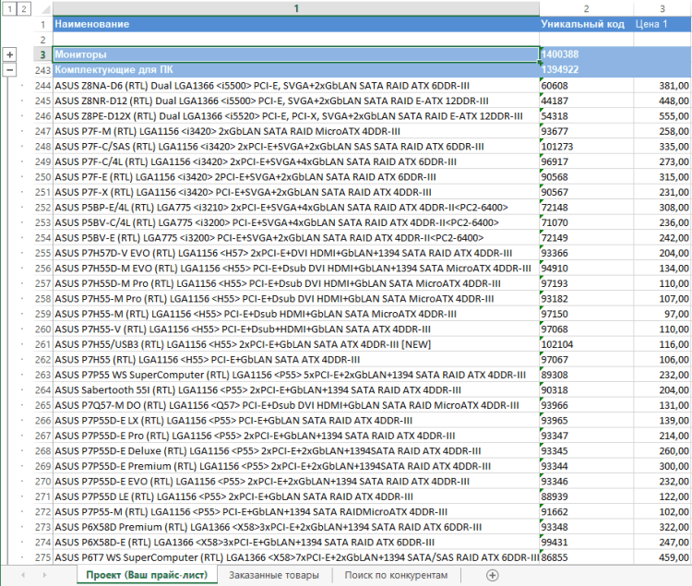692x586 pixels.
Task: Click code cell 1400388
Action: 587,54
